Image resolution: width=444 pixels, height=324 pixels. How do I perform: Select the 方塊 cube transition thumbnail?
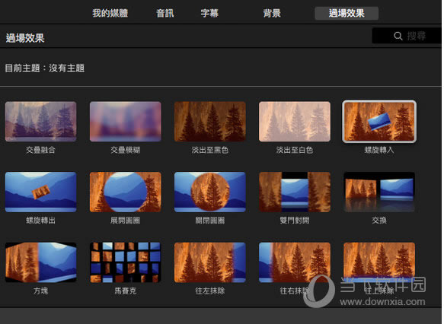point(41,262)
